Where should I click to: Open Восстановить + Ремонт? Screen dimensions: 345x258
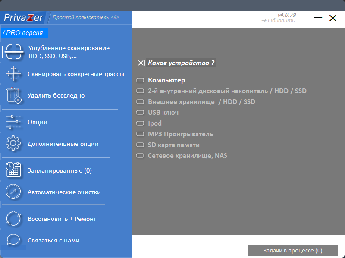62,219
